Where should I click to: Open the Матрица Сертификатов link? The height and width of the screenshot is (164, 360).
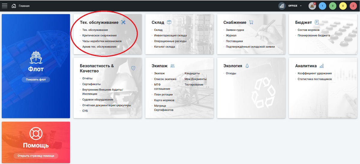tap(164, 108)
